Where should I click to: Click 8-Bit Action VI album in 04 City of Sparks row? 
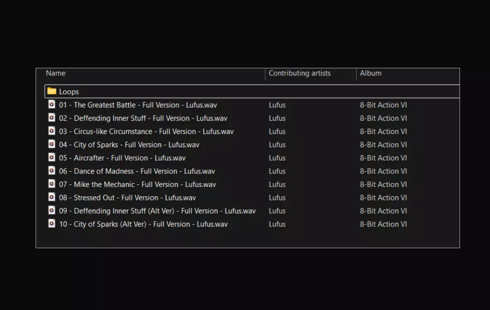pyautogui.click(x=384, y=145)
